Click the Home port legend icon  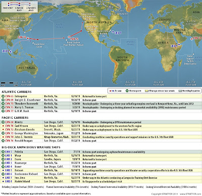coord(127,91)
